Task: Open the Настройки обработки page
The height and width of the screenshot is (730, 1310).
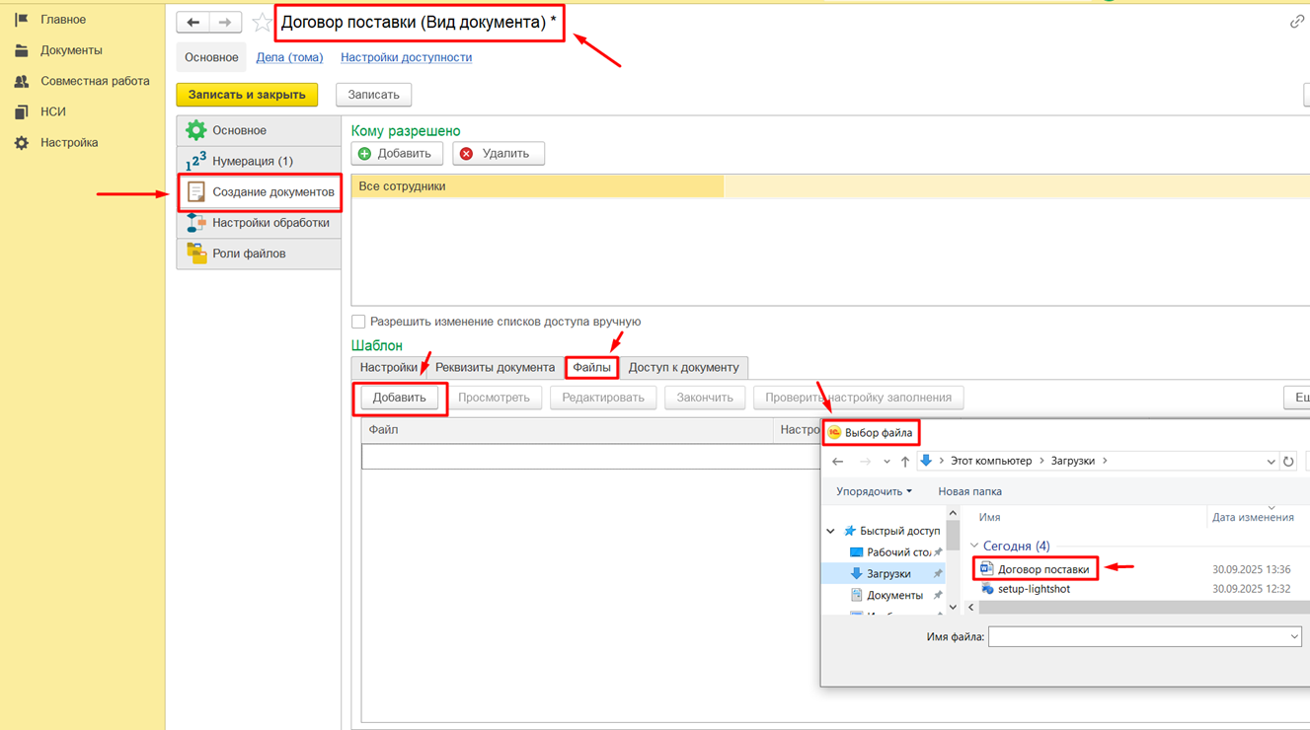Action: tap(259, 222)
